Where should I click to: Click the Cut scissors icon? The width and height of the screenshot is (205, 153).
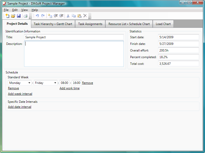pos(68,16)
